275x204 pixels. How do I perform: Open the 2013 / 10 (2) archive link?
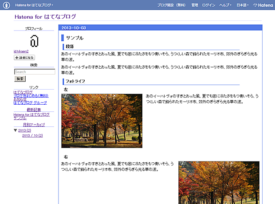(x=32, y=136)
